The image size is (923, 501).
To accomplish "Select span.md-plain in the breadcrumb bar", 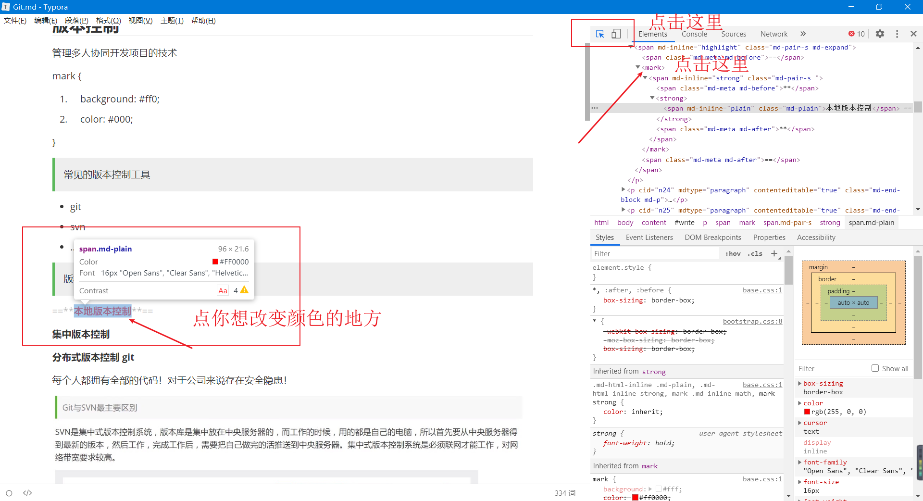I will tap(872, 222).
